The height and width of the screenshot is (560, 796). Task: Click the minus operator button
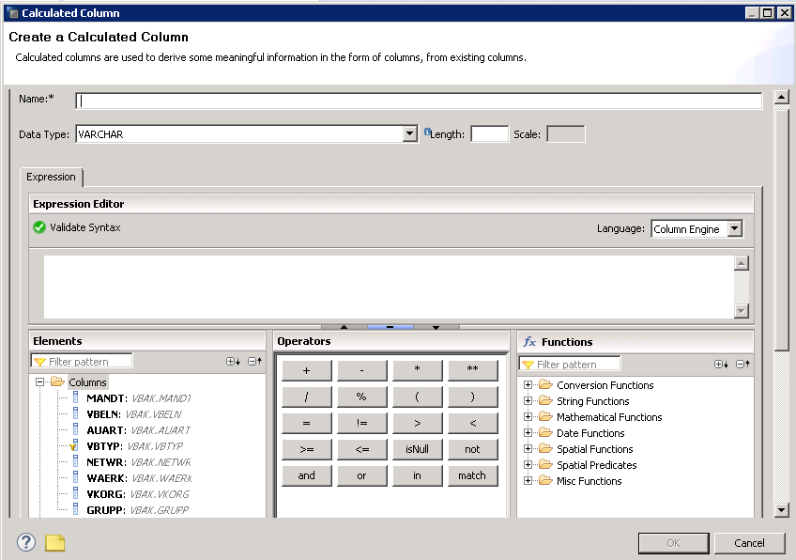click(362, 370)
